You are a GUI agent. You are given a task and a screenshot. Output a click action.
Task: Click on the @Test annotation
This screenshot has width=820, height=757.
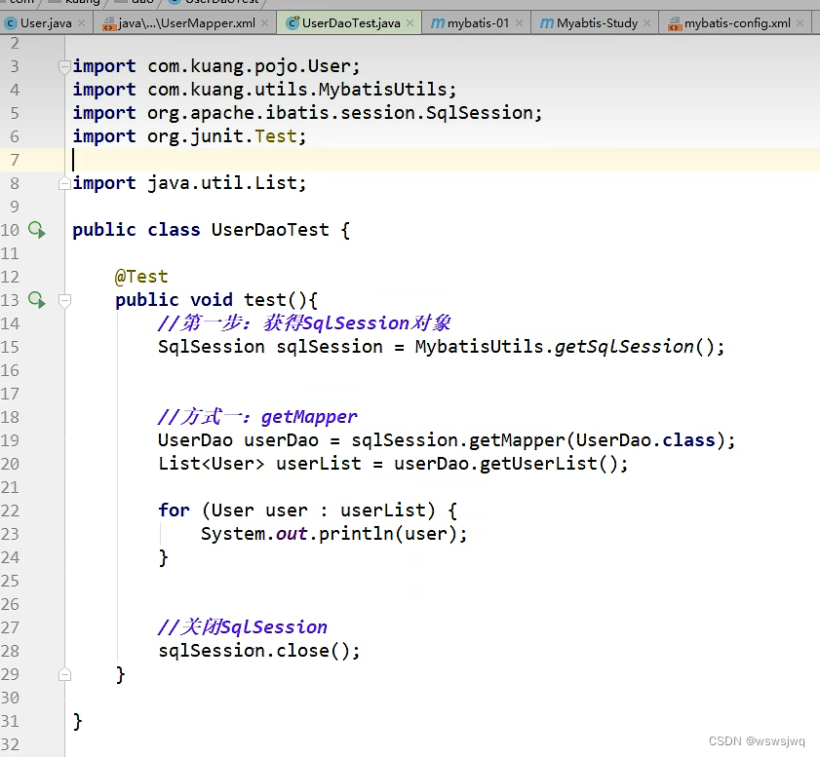pyautogui.click(x=141, y=277)
